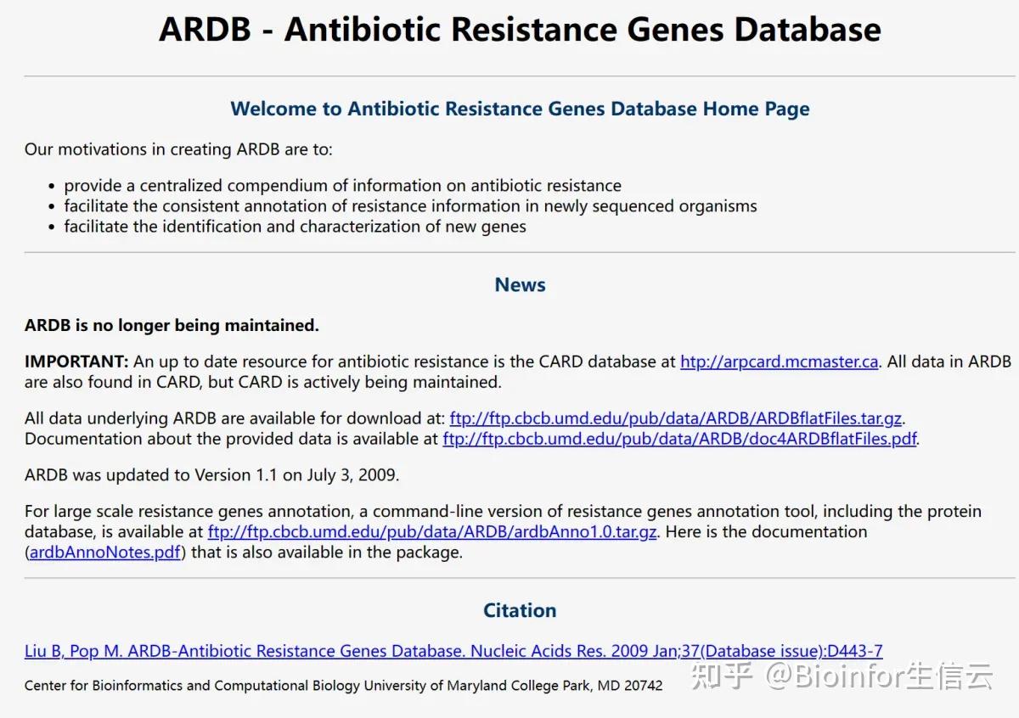Click the News section heading
The image size is (1019, 718).
click(520, 285)
